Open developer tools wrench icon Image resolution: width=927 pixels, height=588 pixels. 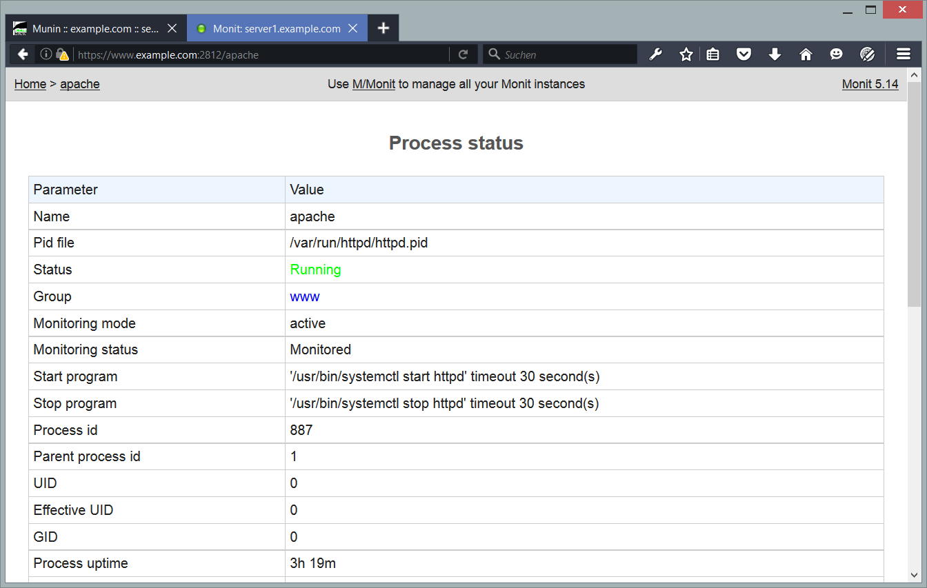pos(655,54)
